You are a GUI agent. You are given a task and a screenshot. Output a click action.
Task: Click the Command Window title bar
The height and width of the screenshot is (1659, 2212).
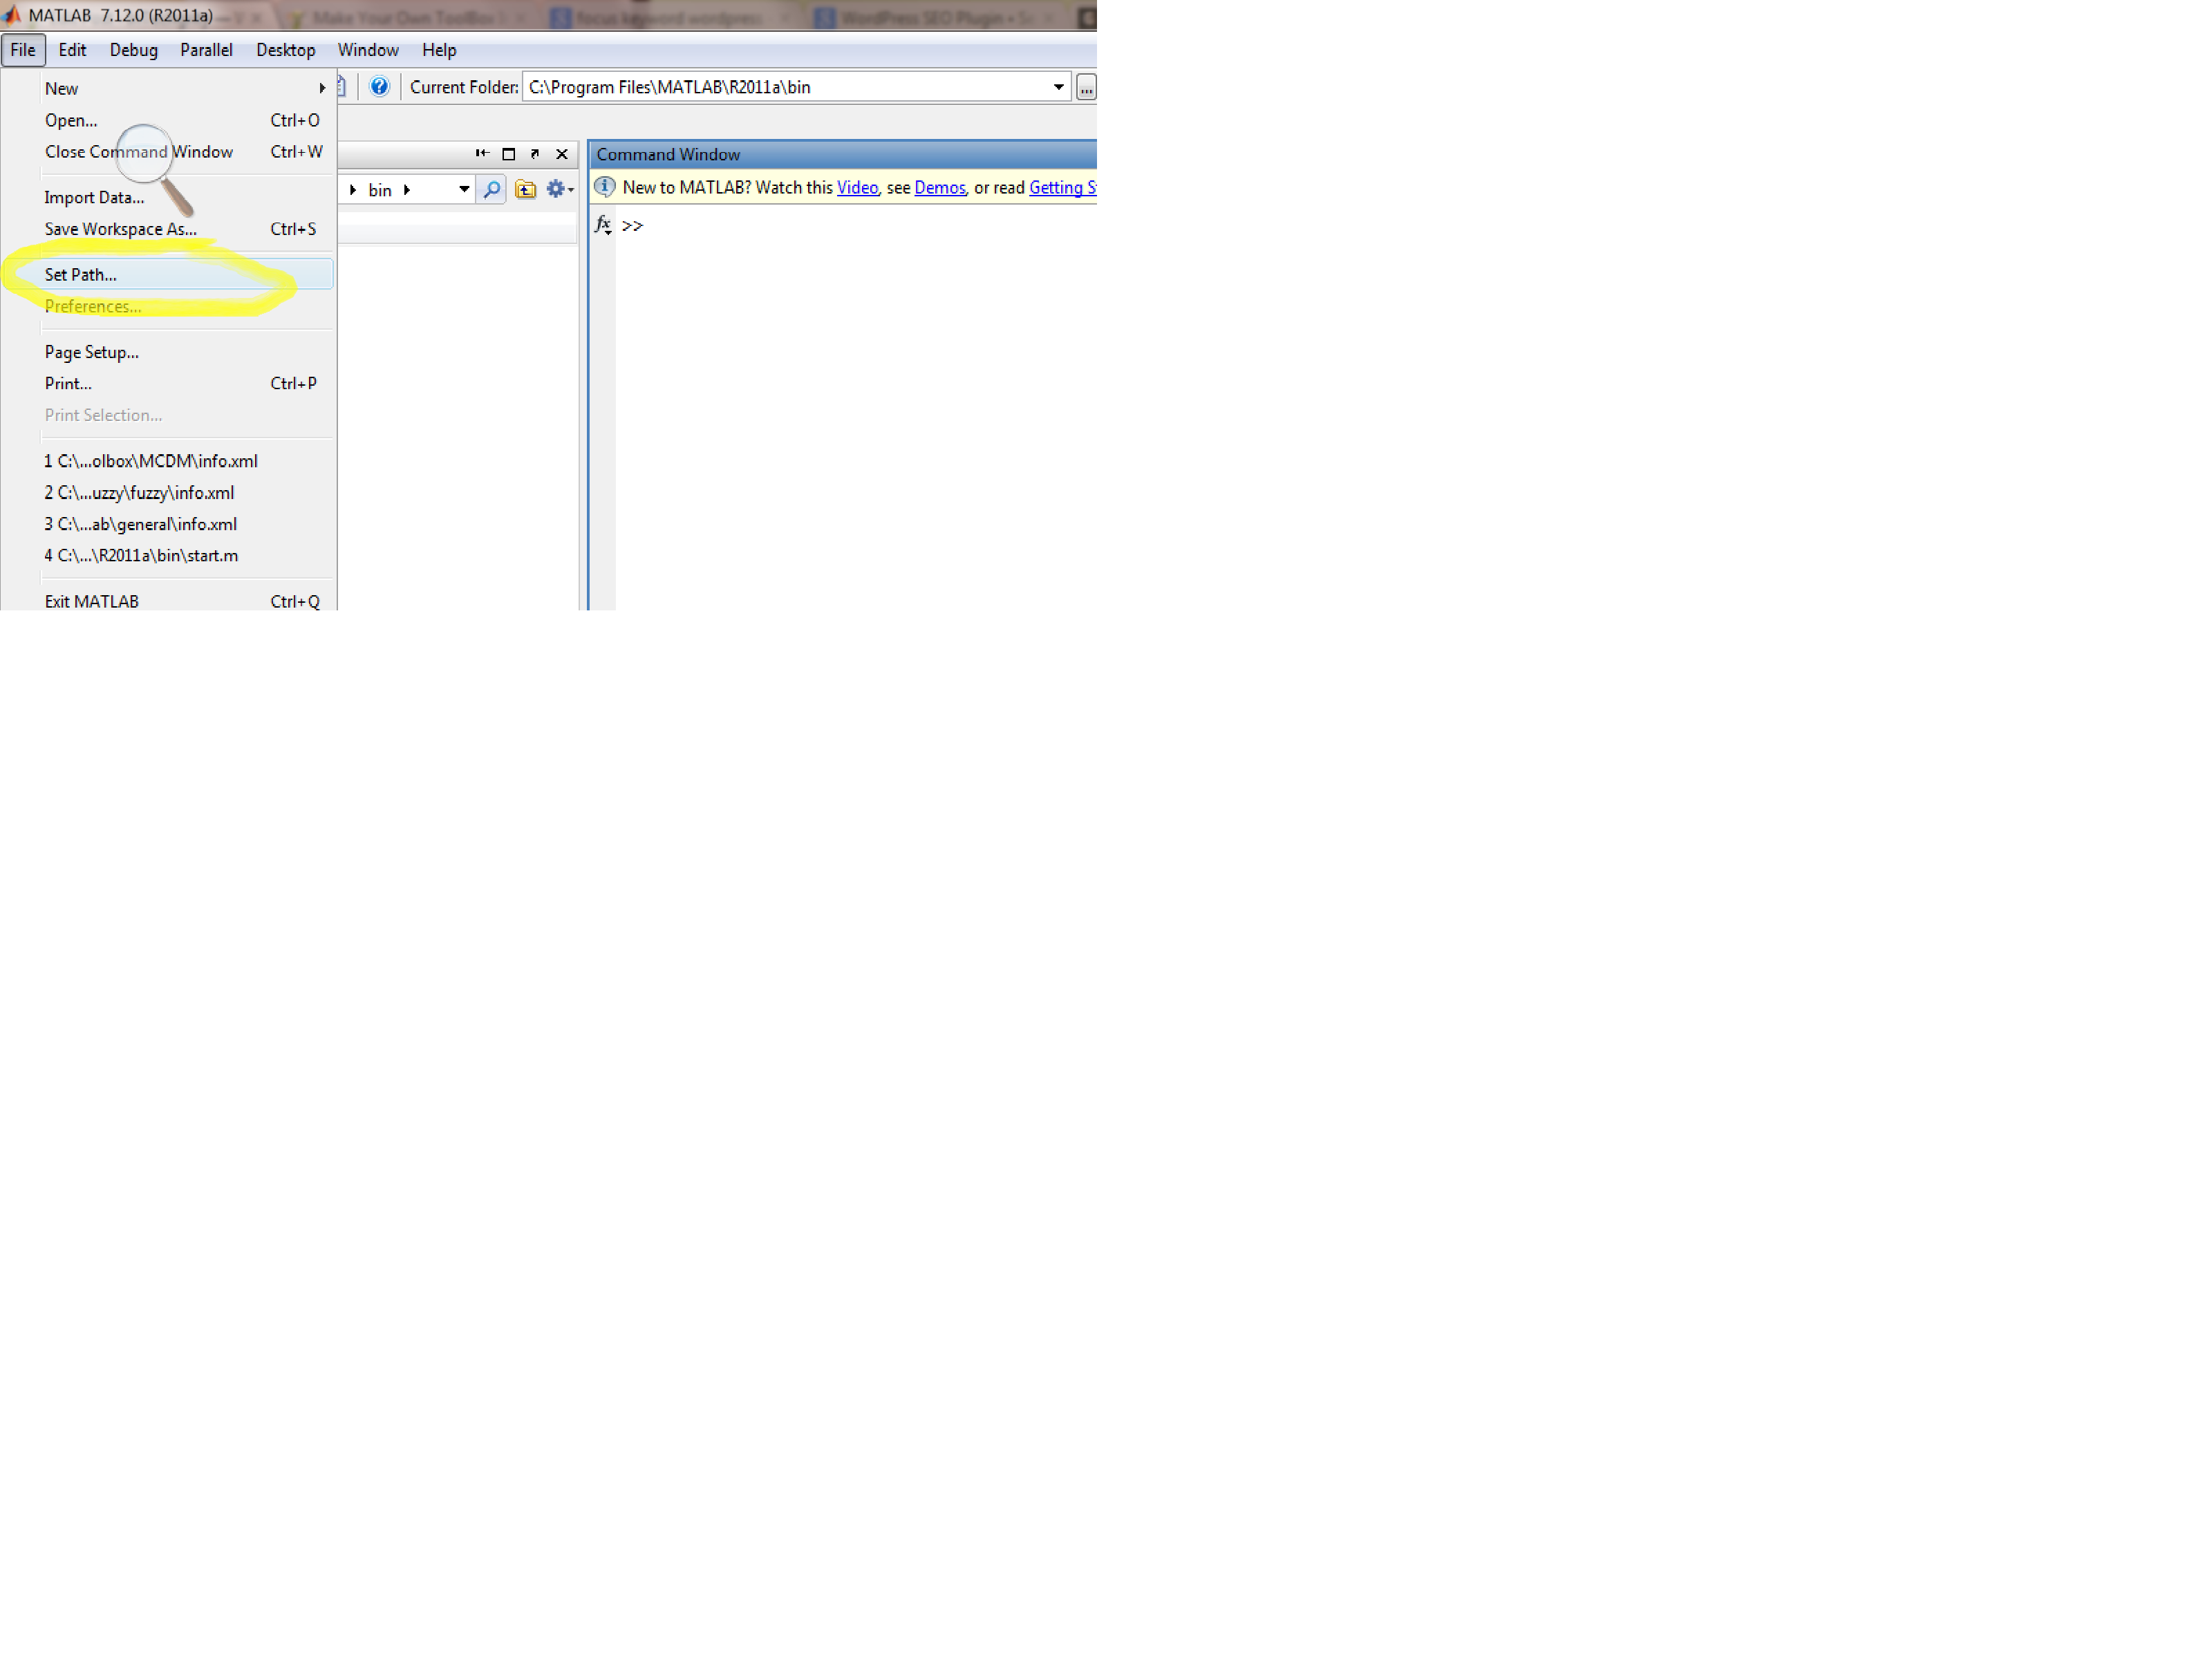point(843,154)
